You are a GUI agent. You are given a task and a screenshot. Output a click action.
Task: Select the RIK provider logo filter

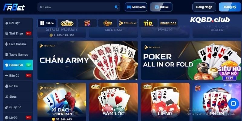pyautogui.click(x=87, y=23)
